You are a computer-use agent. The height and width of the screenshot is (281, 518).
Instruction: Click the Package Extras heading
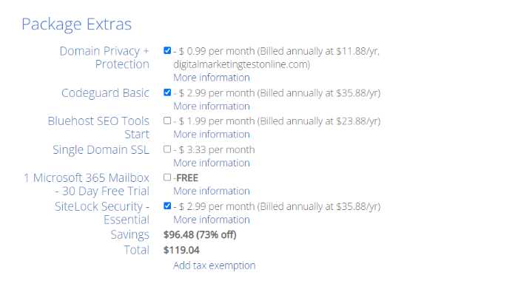pyautogui.click(x=77, y=24)
